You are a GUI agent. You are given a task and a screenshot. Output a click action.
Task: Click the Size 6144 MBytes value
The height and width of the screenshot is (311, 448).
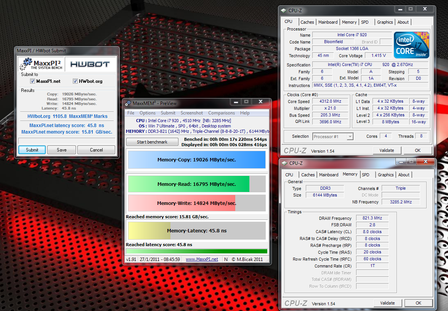click(x=325, y=195)
